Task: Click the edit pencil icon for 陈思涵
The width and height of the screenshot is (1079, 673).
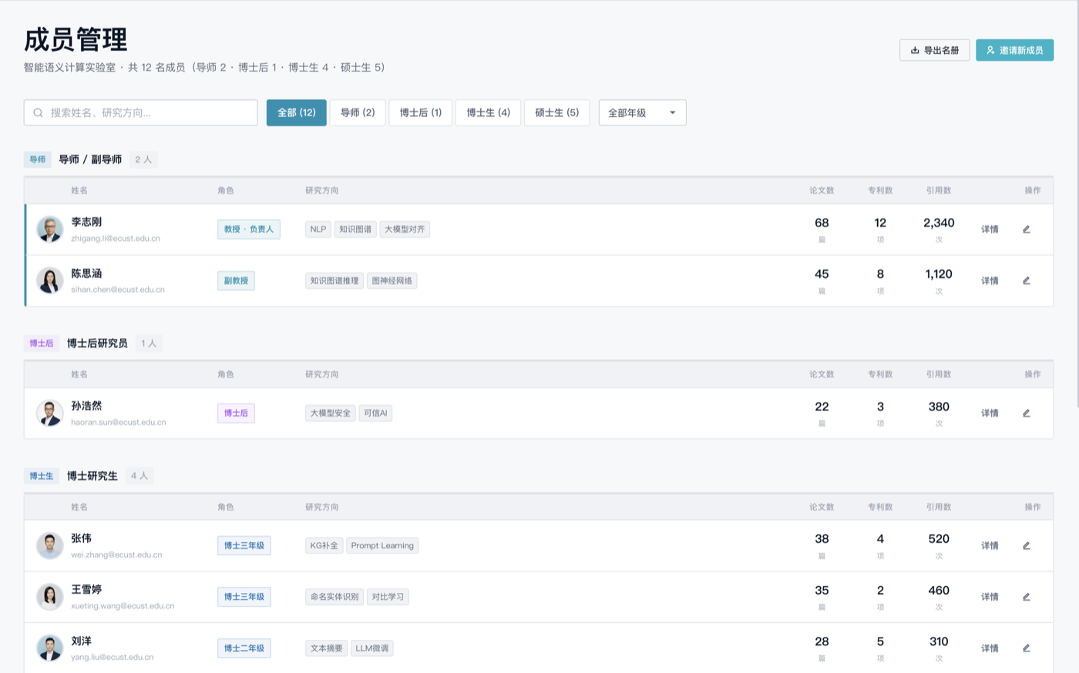Action: pyautogui.click(x=1026, y=281)
